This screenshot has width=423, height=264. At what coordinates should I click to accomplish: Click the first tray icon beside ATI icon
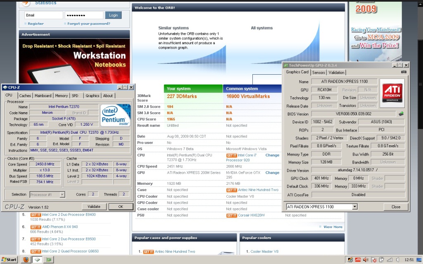pyautogui.click(x=350, y=260)
